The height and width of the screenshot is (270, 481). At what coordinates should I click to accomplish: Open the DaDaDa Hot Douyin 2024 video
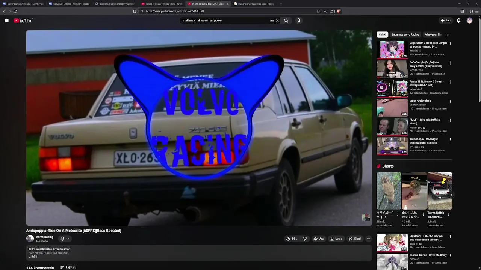(x=392, y=69)
